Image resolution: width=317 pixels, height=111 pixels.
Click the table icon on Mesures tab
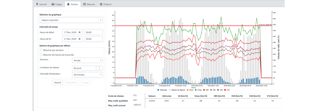(85, 4)
